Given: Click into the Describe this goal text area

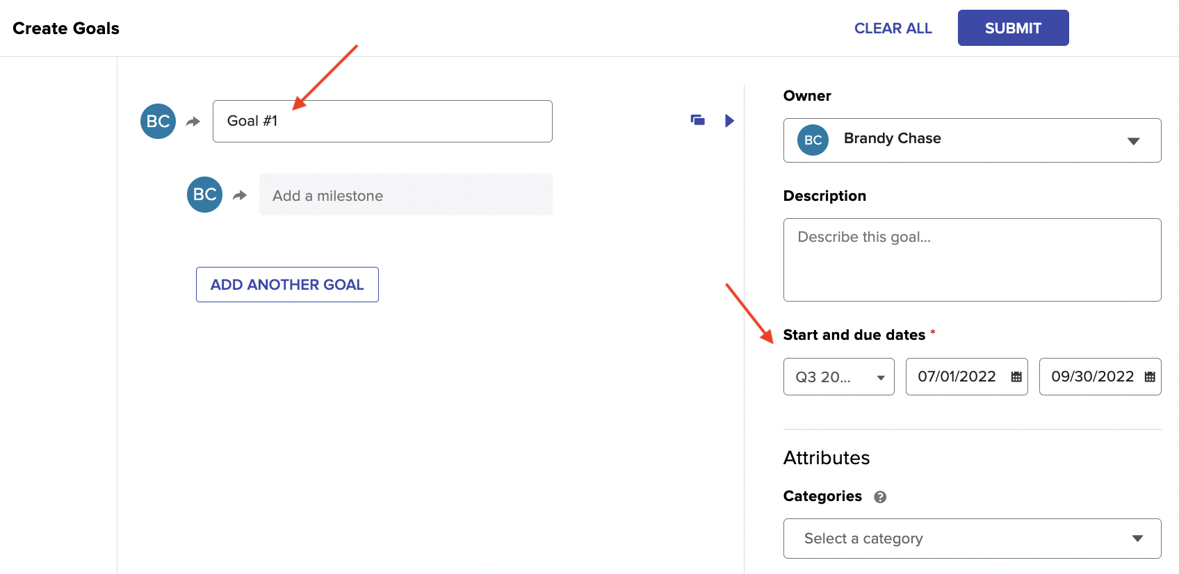Looking at the screenshot, I should (972, 260).
